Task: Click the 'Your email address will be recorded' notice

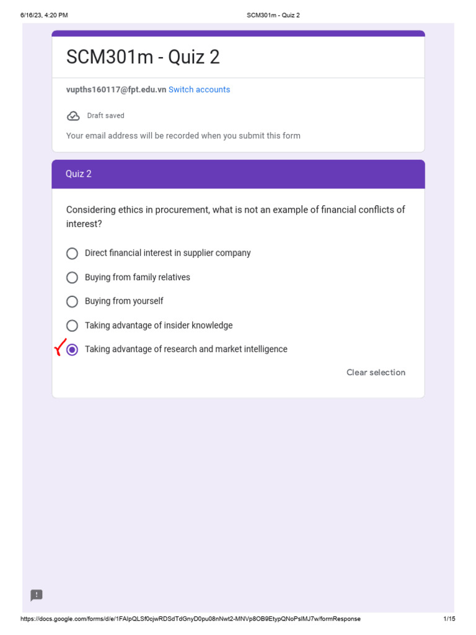Action: (x=183, y=136)
